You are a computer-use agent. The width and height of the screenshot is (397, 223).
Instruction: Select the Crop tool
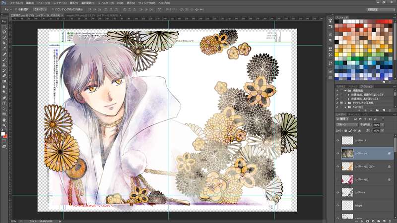(x=4, y=43)
